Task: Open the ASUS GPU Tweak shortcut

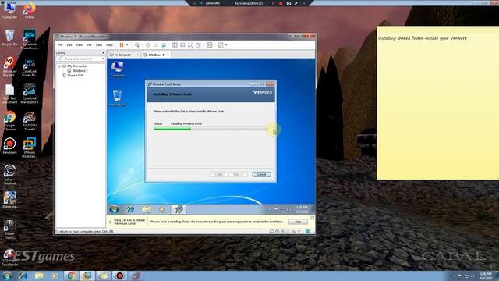Action: pos(30,121)
